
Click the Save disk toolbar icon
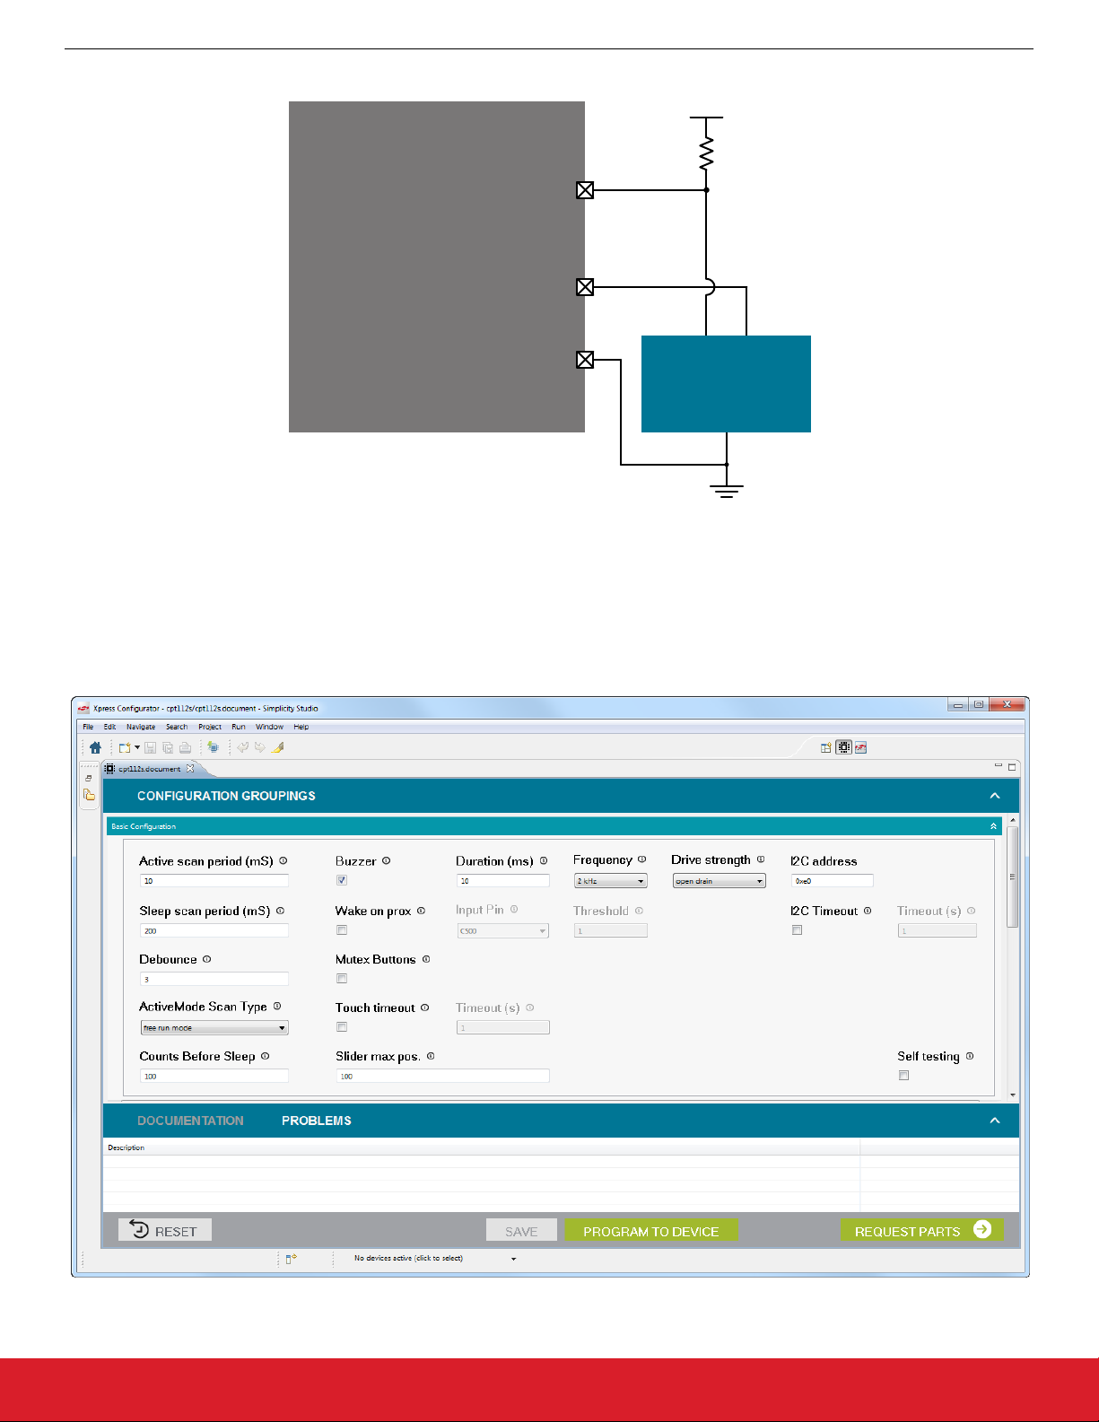tap(150, 747)
